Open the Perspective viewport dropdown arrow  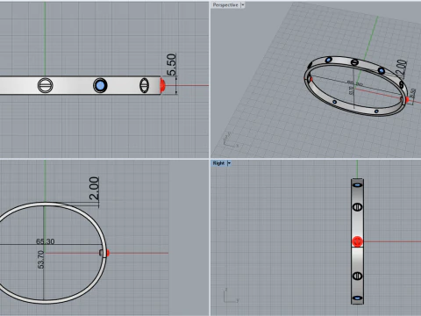point(242,5)
